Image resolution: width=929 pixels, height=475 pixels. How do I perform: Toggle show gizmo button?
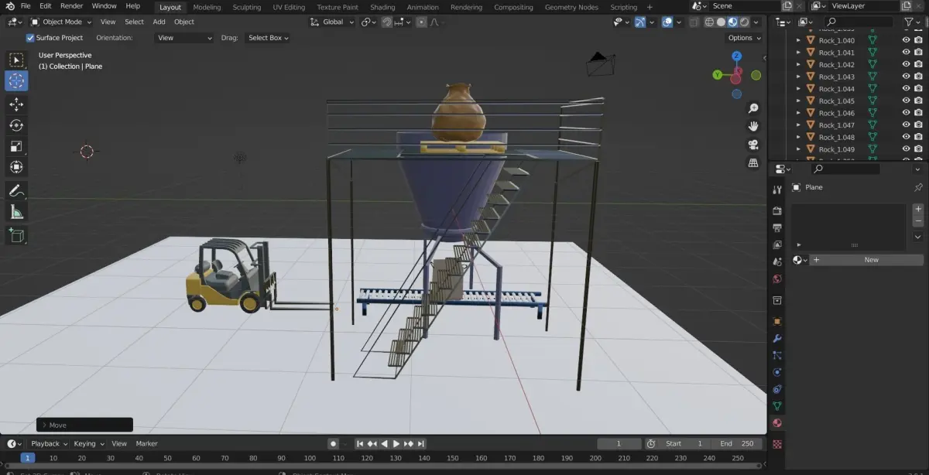pos(640,22)
